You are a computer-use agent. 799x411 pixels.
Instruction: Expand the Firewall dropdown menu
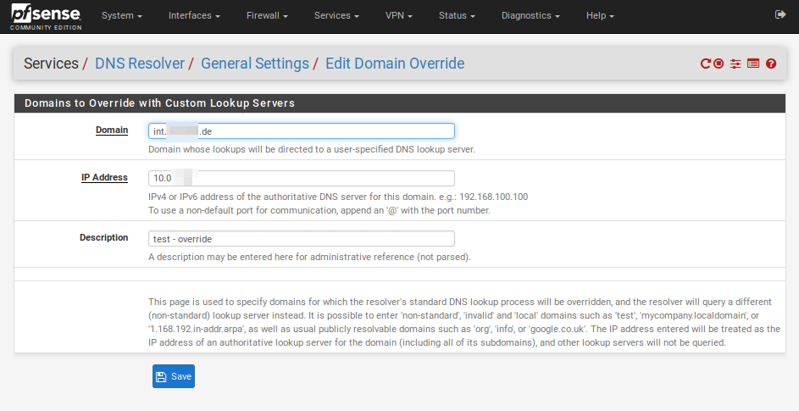click(x=266, y=16)
